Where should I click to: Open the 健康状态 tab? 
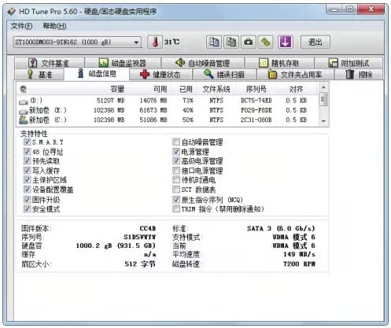pos(160,75)
